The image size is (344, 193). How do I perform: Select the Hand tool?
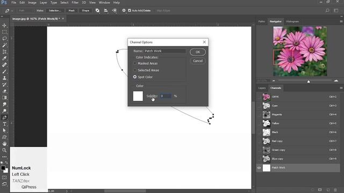pyautogui.click(x=4, y=144)
